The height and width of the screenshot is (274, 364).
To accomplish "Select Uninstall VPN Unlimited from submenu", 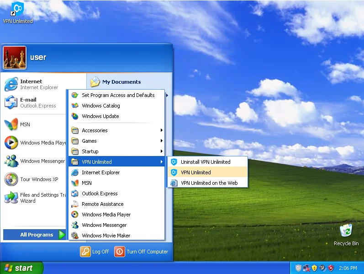I will tap(206, 162).
